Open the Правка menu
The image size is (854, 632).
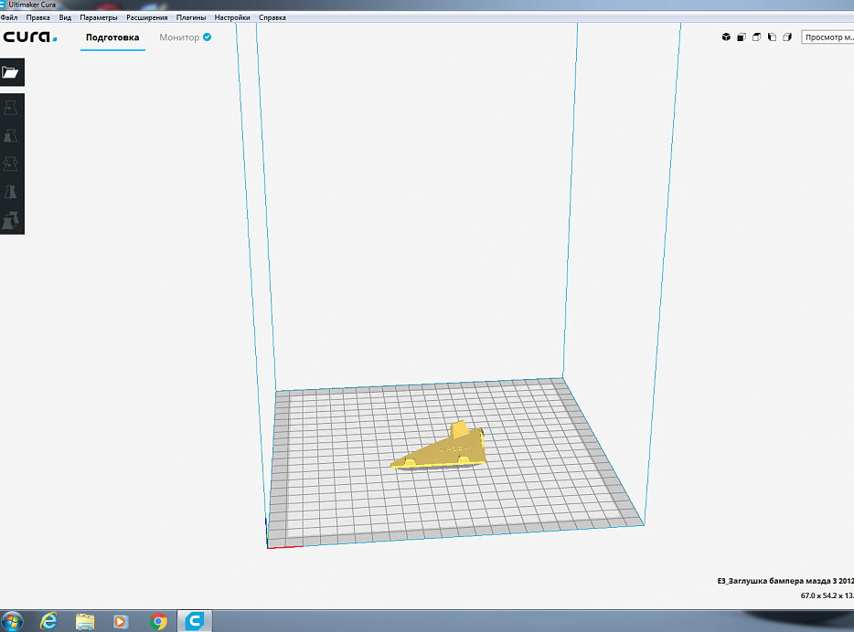point(38,17)
